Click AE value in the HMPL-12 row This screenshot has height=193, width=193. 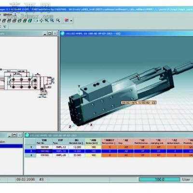(125, 147)
